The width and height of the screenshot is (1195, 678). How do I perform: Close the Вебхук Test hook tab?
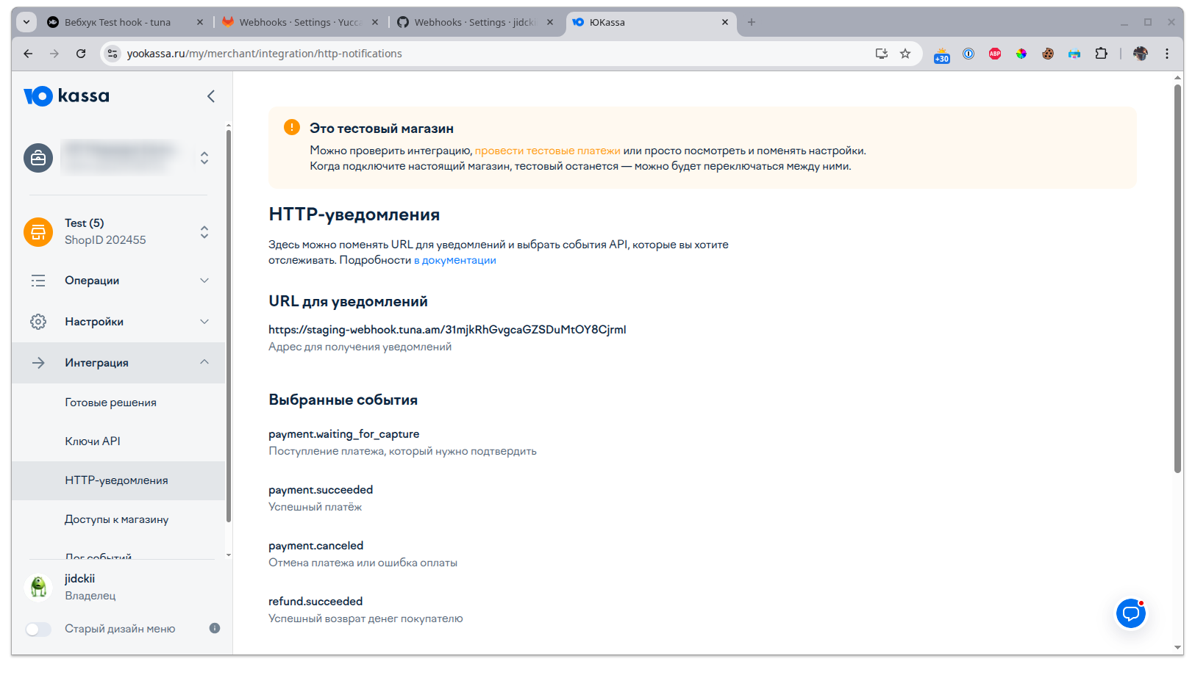coord(200,22)
